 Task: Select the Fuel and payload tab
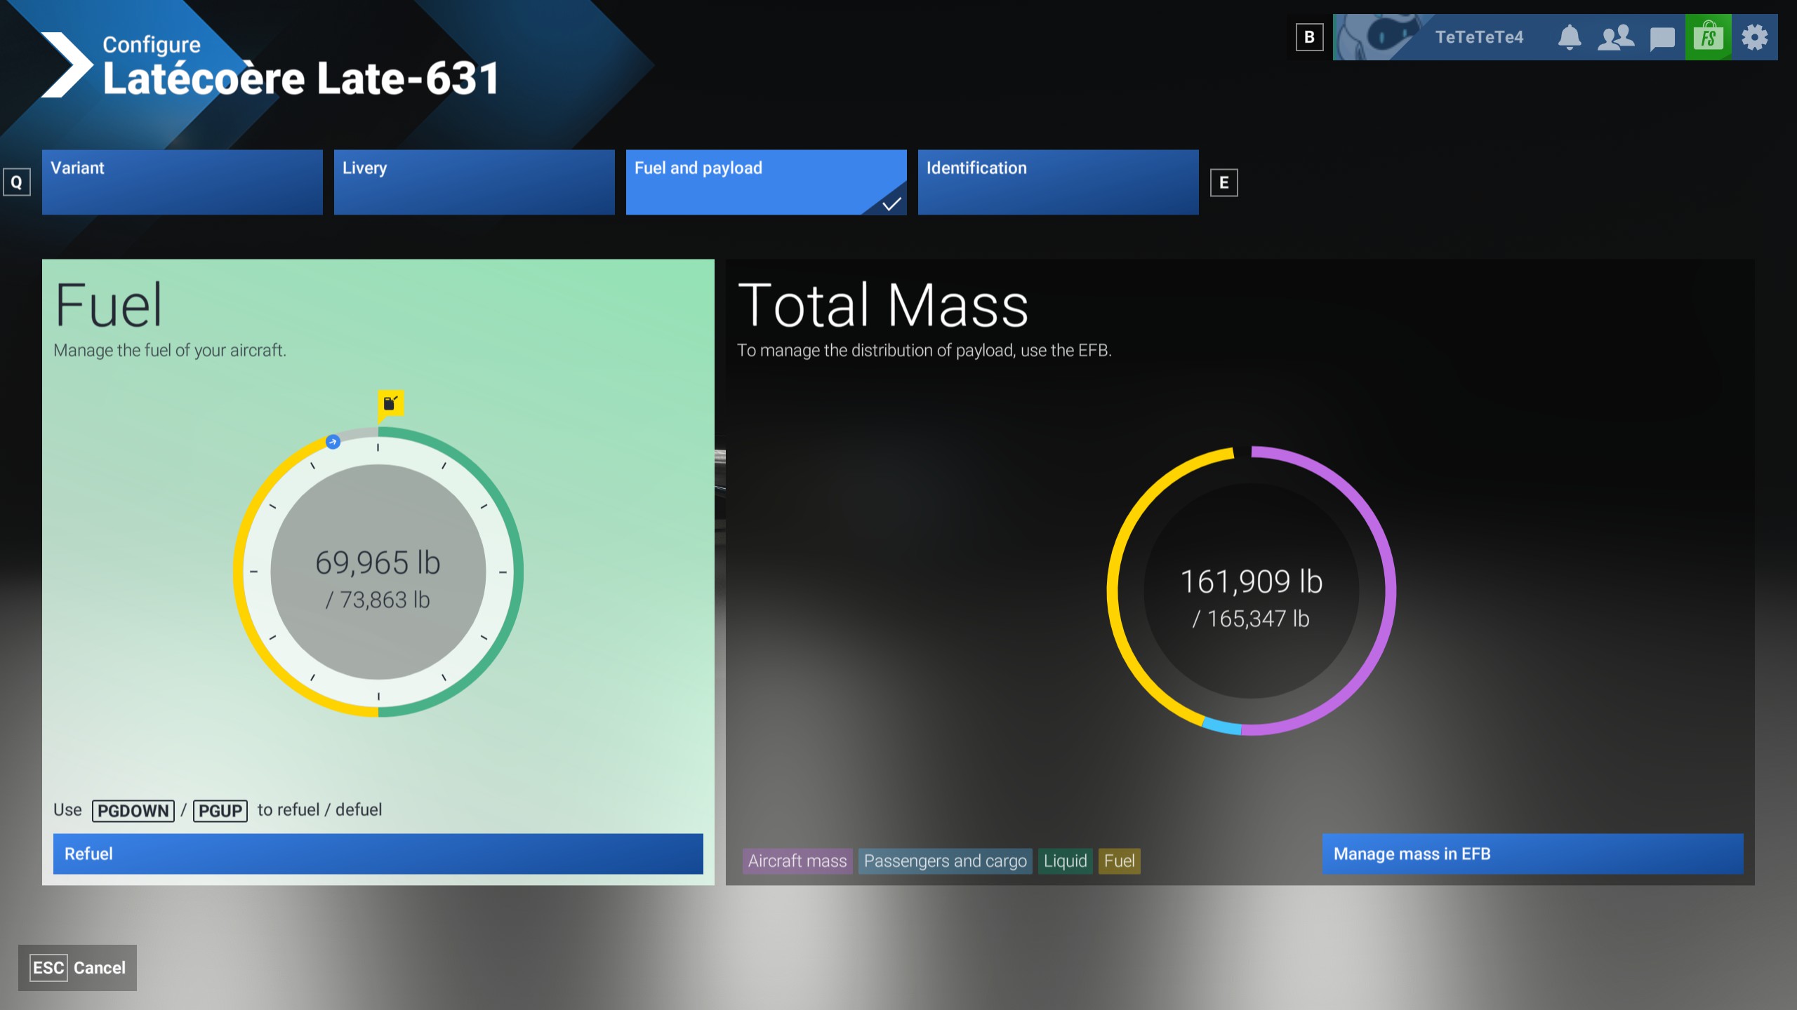click(x=766, y=182)
